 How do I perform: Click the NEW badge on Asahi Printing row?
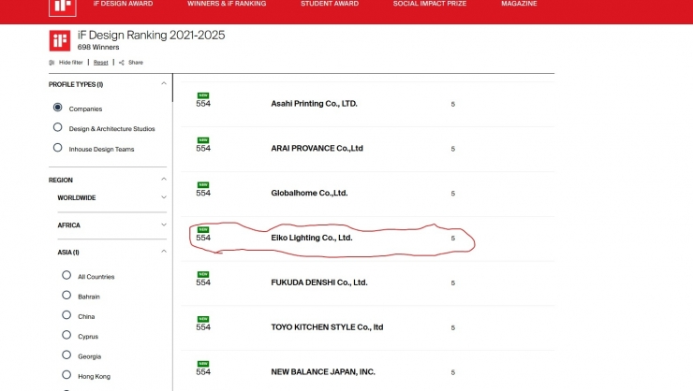[203, 95]
